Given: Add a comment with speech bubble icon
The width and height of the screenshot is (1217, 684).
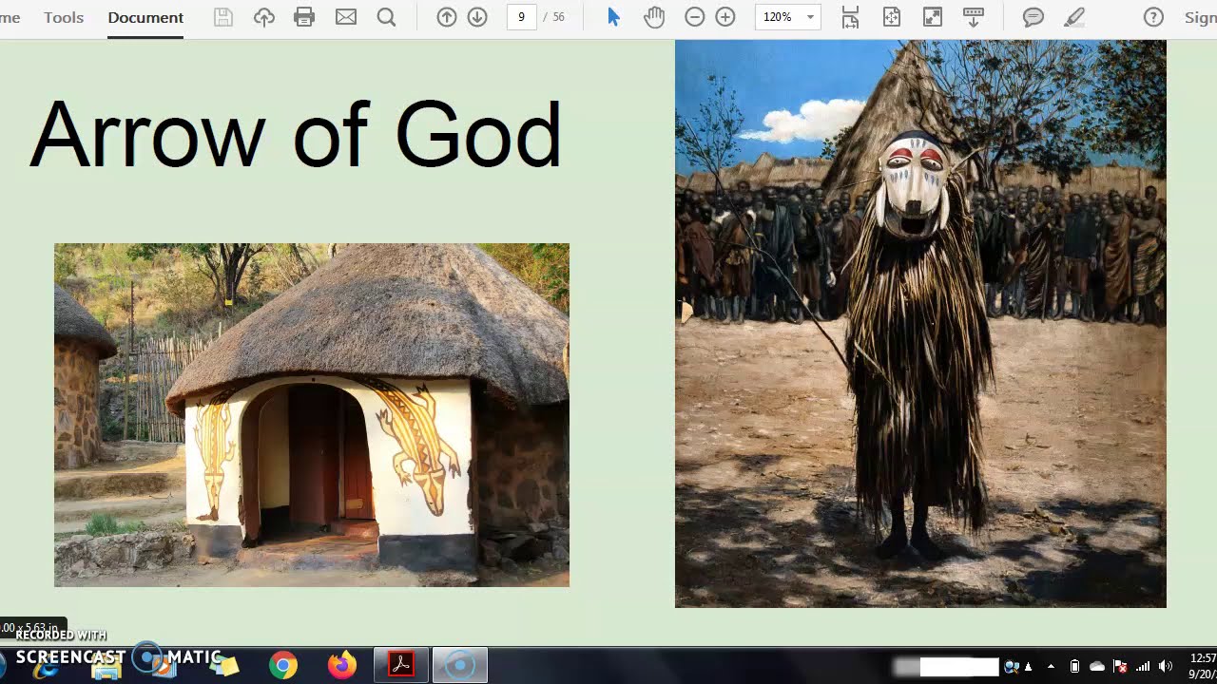Looking at the screenshot, I should pos(1033,17).
